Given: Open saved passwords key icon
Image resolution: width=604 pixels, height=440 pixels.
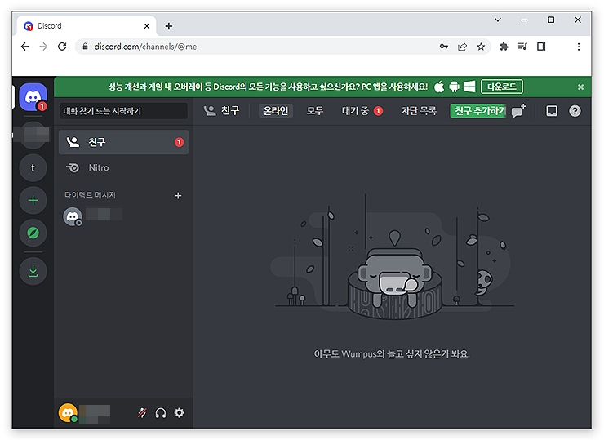Looking at the screenshot, I should click(444, 47).
